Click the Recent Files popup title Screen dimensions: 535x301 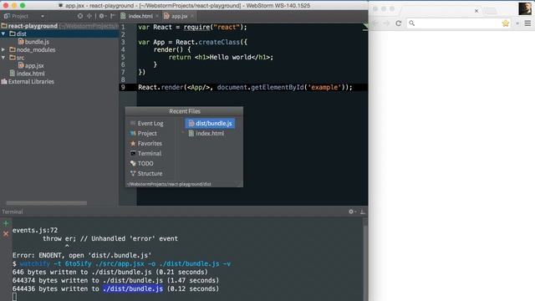point(185,111)
